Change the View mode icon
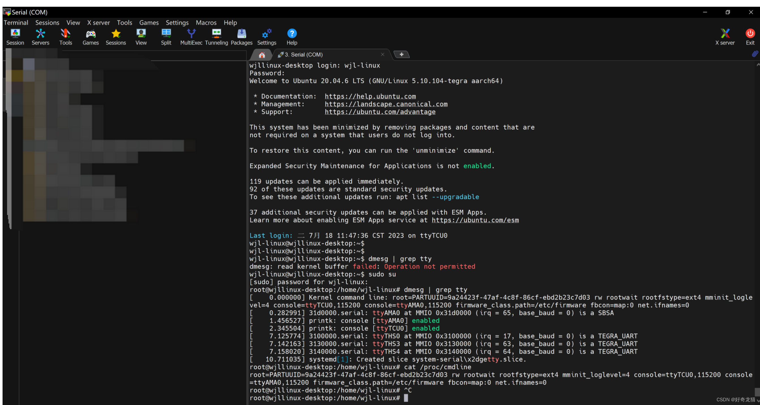760x405 pixels. tap(141, 36)
